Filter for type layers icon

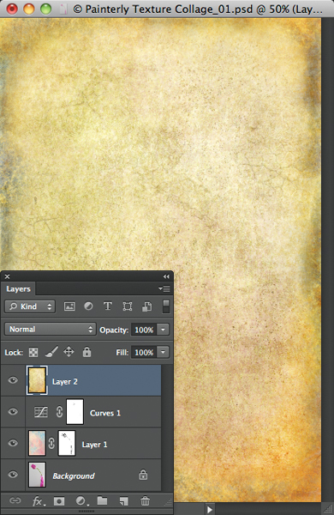[108, 306]
